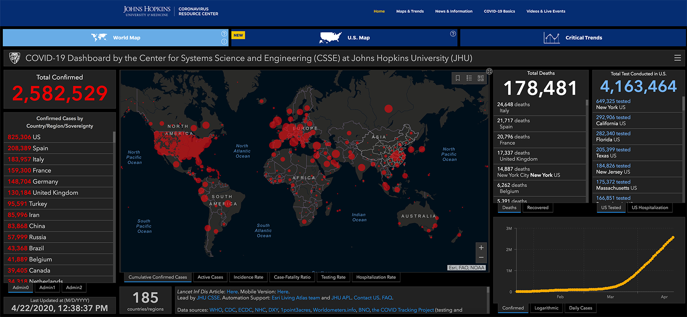Click the Johns Hopkins Coronavirus Resource Center logo
The width and height of the screenshot is (687, 317).
pos(171,11)
